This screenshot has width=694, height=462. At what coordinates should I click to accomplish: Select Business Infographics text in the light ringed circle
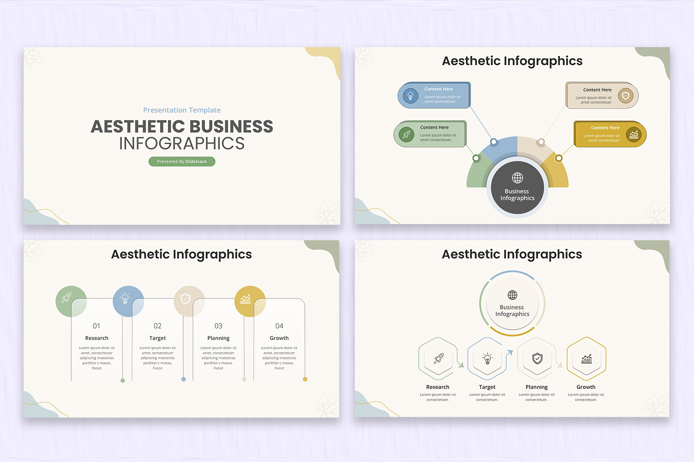(x=512, y=310)
